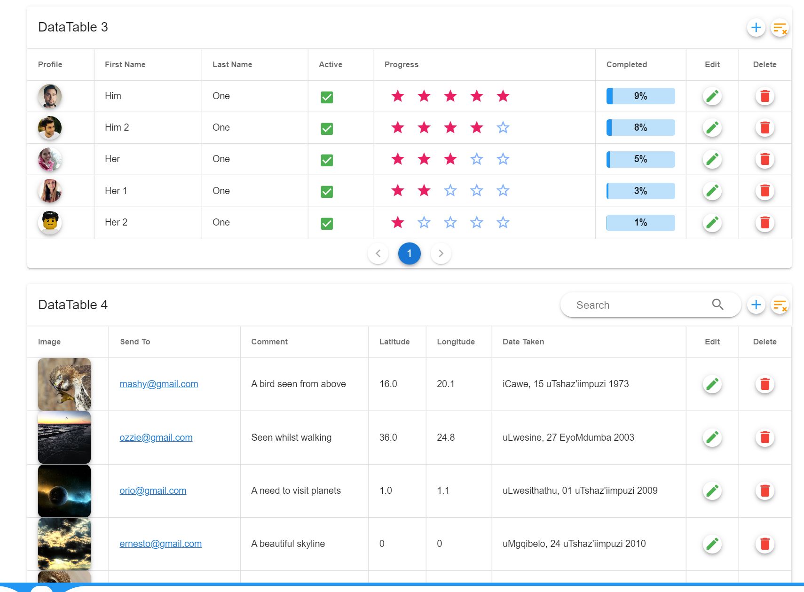Clear filters on DataTable 3
Viewport: 804px width, 592px height.
pyautogui.click(x=780, y=28)
